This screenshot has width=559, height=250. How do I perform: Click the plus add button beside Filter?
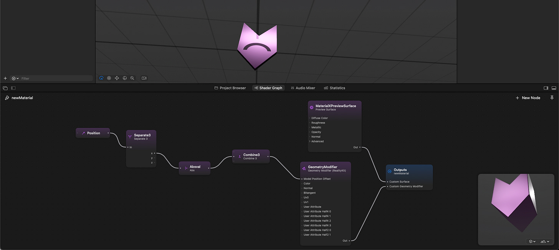pyautogui.click(x=5, y=78)
